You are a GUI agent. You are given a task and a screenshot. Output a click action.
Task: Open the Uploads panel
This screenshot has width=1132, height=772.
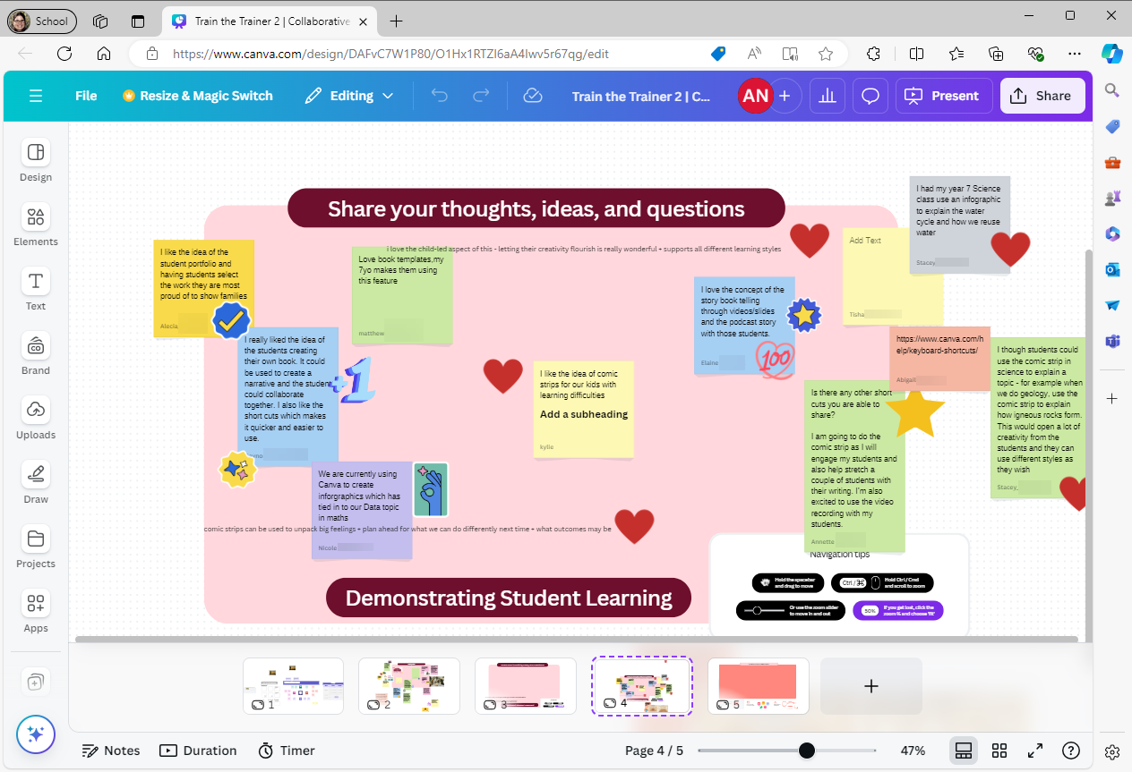click(x=36, y=419)
